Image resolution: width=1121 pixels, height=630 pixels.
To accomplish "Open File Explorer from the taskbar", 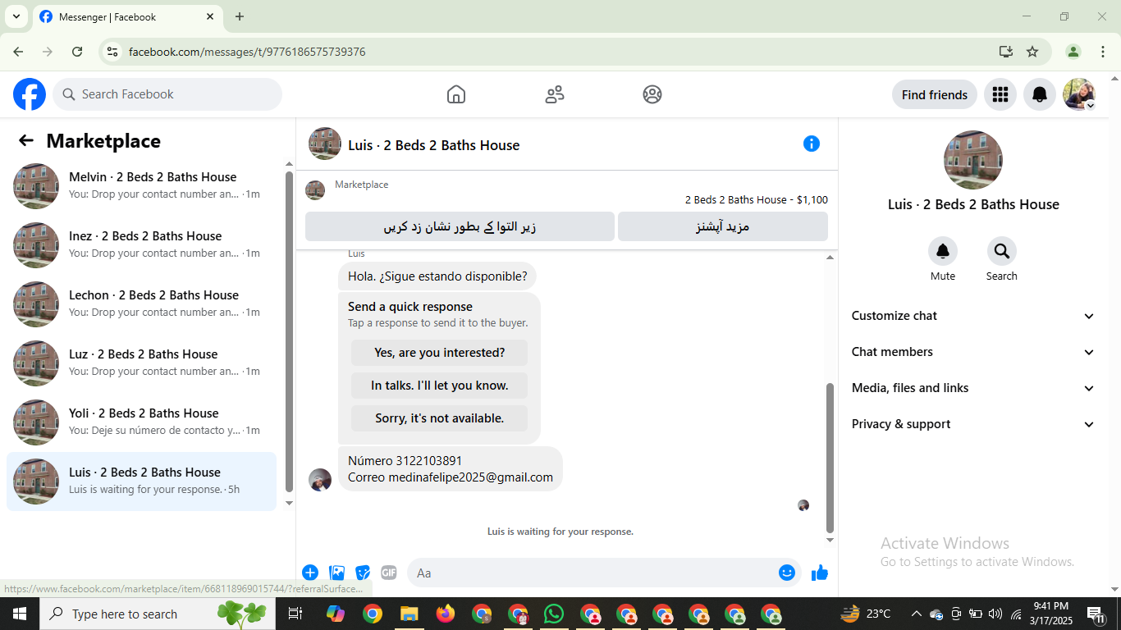I will coord(410,614).
